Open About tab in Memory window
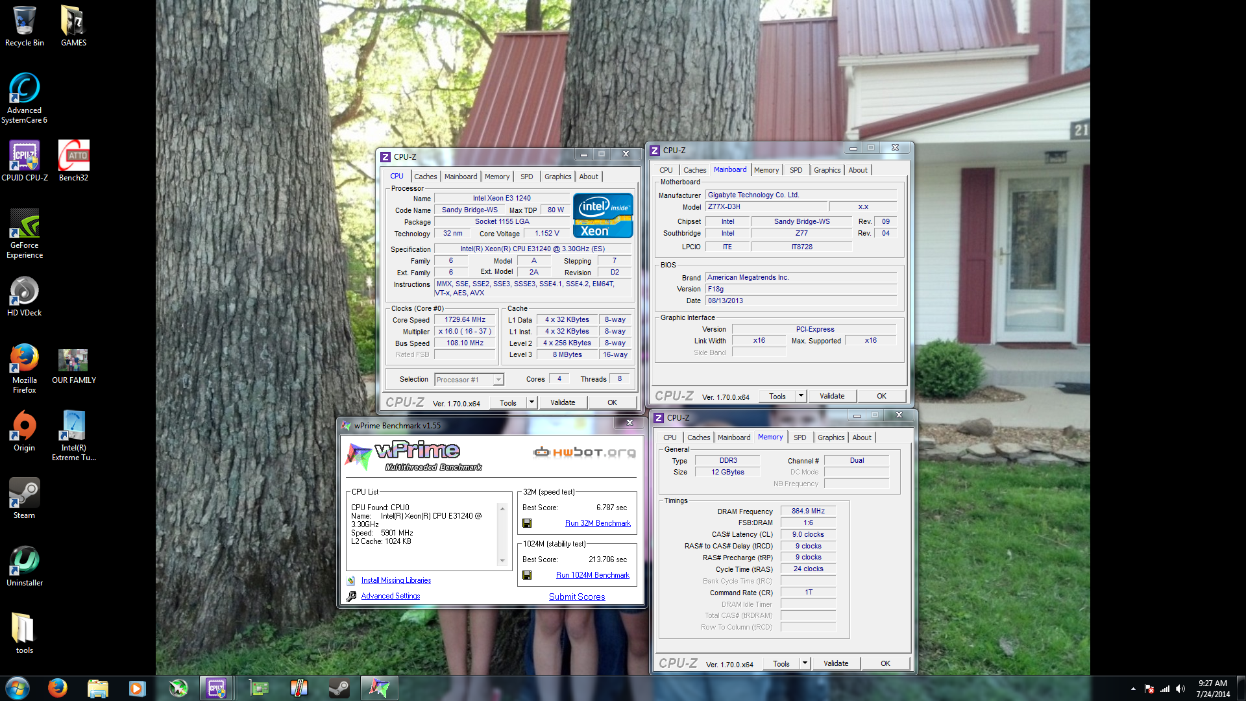The height and width of the screenshot is (701, 1246). click(862, 437)
